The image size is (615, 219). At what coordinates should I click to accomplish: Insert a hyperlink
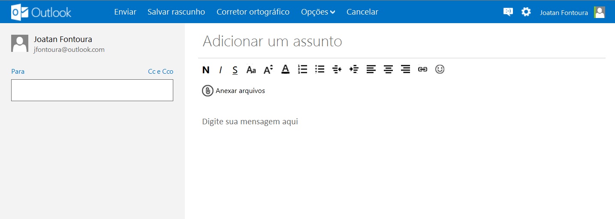[x=422, y=69]
